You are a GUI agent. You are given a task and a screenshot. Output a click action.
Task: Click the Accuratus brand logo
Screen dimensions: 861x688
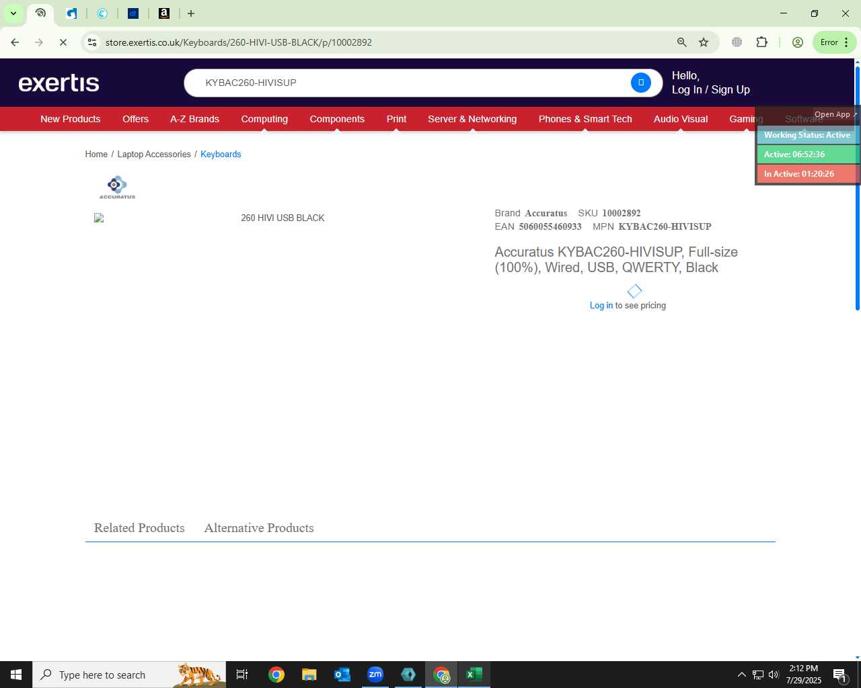coord(117,187)
